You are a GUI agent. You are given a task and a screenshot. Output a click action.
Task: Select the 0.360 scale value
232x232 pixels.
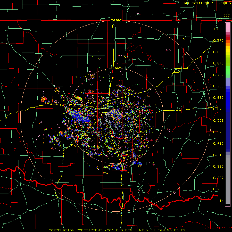pos(218,167)
